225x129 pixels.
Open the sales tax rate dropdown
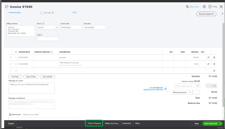pos(198,86)
